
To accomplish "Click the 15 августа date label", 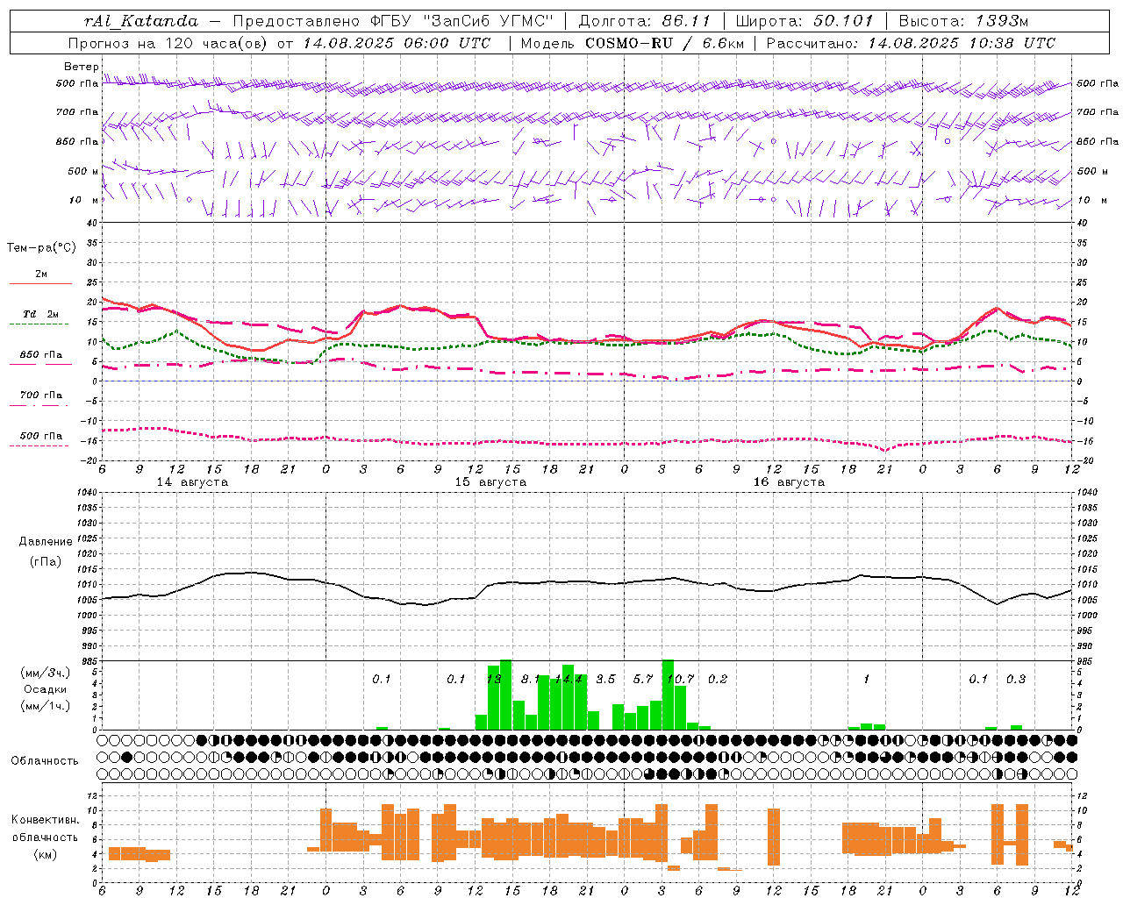I will click(x=490, y=482).
